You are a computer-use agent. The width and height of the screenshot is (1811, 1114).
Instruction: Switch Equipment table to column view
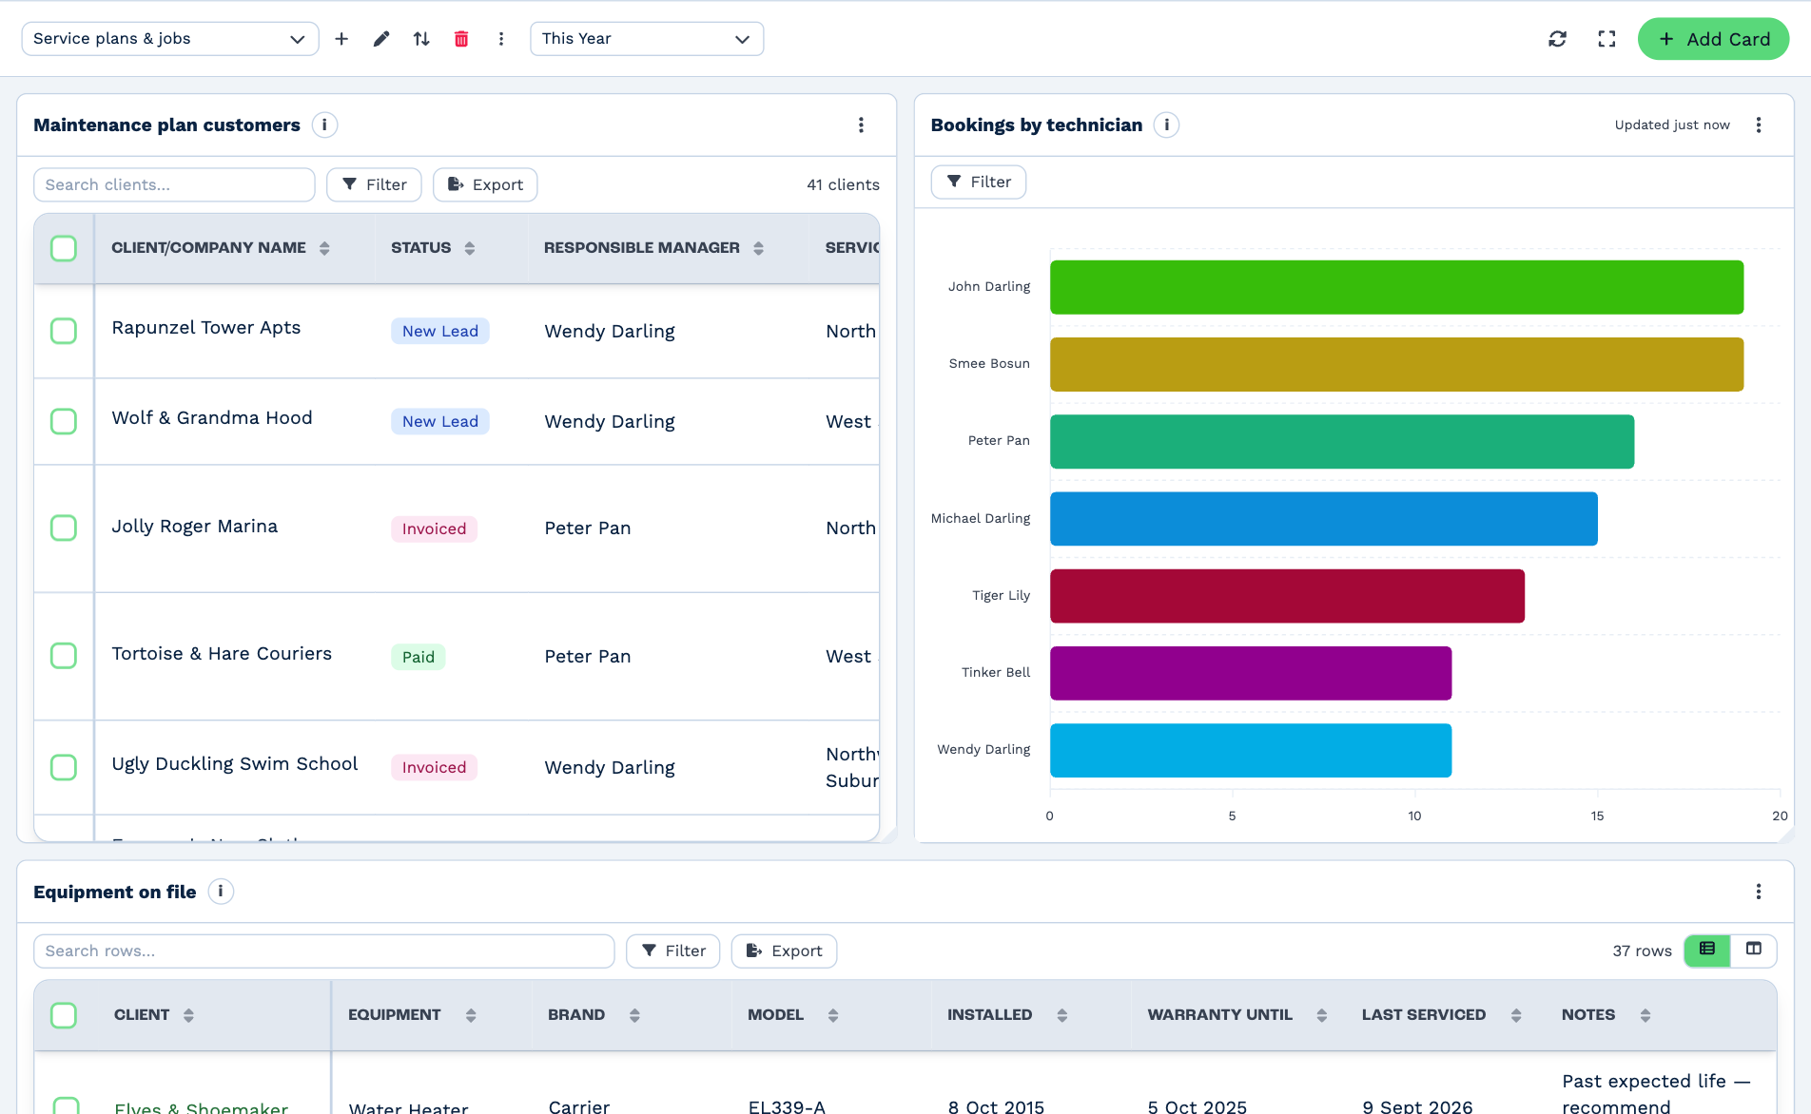(1754, 950)
